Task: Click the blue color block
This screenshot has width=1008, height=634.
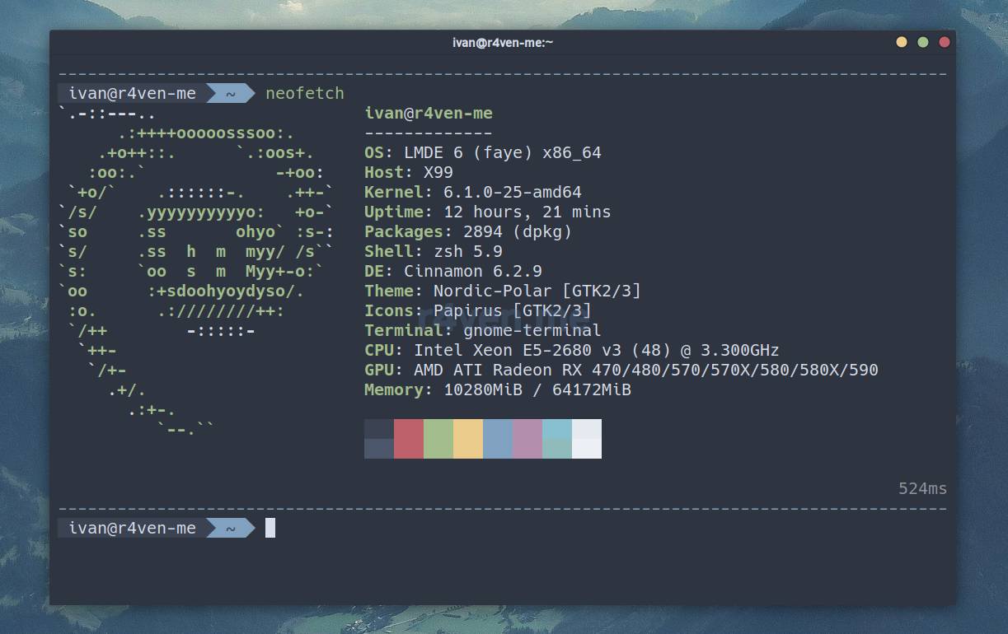Action: coord(498,438)
